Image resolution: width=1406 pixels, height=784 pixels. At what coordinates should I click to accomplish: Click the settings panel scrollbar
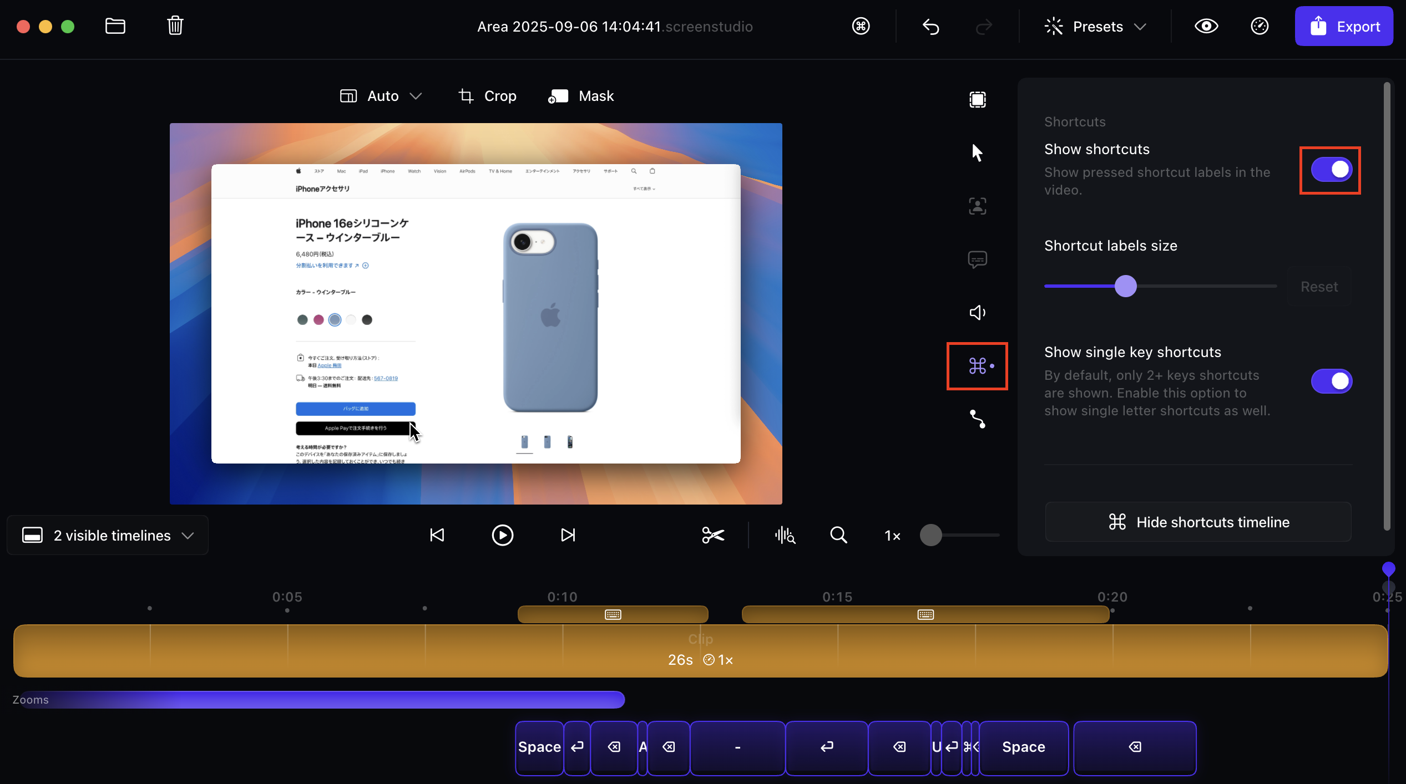1387,306
